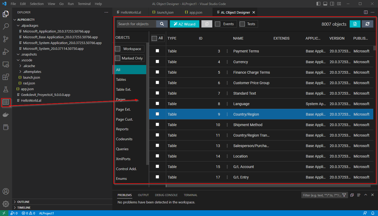Open the Explorer view in activity bar
Screen dimensions: 378x216
tap(6, 14)
